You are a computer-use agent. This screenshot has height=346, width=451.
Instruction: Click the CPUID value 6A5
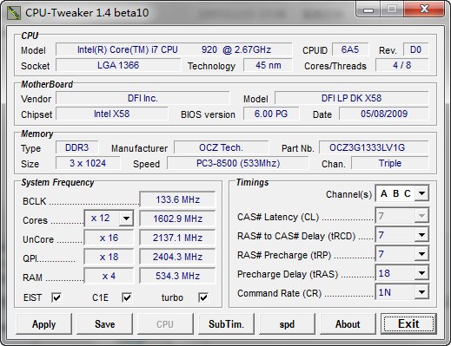pos(350,49)
